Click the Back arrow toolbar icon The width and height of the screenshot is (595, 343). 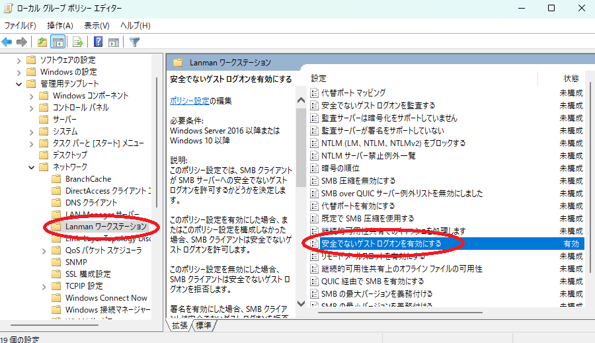pyautogui.click(x=7, y=42)
